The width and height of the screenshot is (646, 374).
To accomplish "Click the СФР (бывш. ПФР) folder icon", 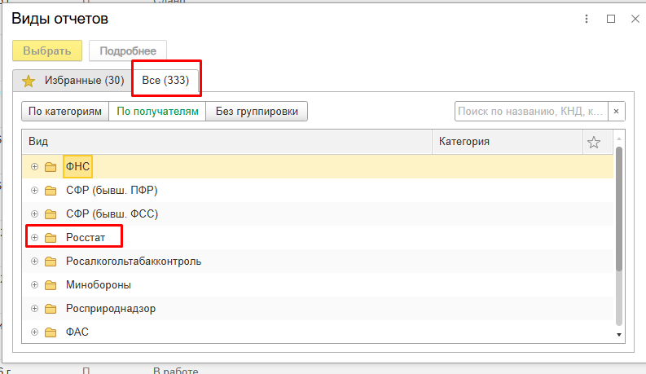I will tap(51, 191).
